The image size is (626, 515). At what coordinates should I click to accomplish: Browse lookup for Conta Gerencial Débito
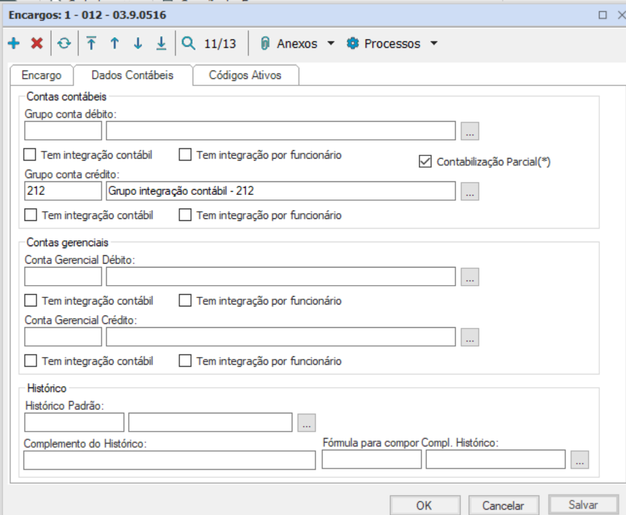point(470,277)
